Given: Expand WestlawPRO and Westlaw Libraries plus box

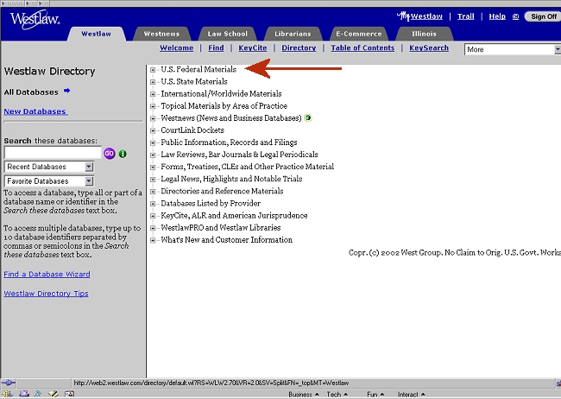Looking at the screenshot, I should 153,228.
